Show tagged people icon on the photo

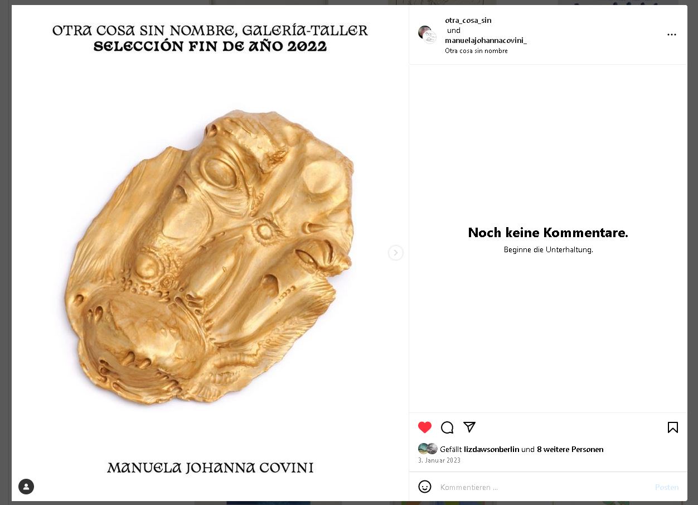coord(26,487)
